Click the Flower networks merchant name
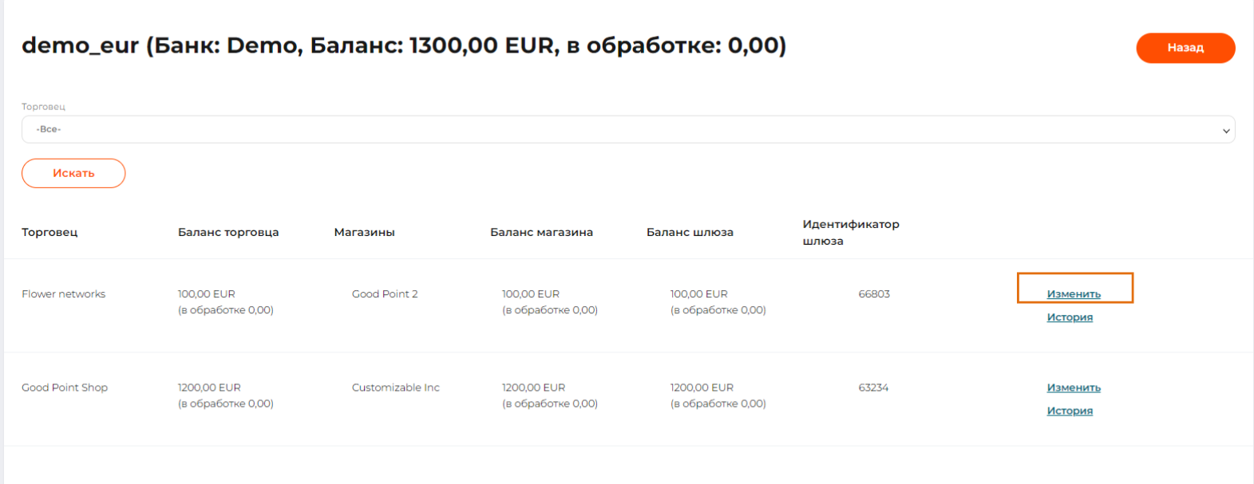1254x484 pixels. tap(64, 294)
